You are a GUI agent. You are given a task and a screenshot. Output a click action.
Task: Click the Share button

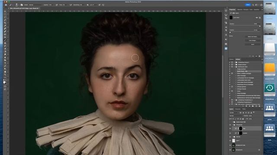coord(248,5)
